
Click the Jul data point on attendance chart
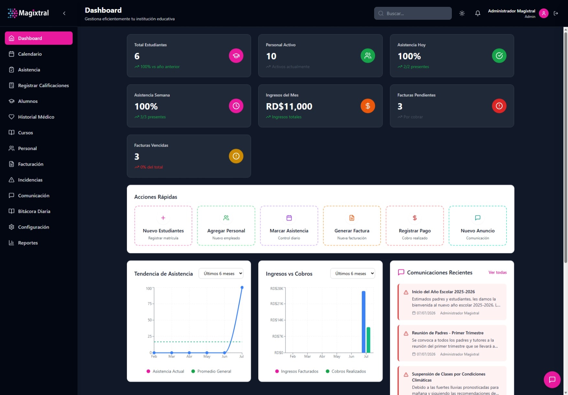242,287
